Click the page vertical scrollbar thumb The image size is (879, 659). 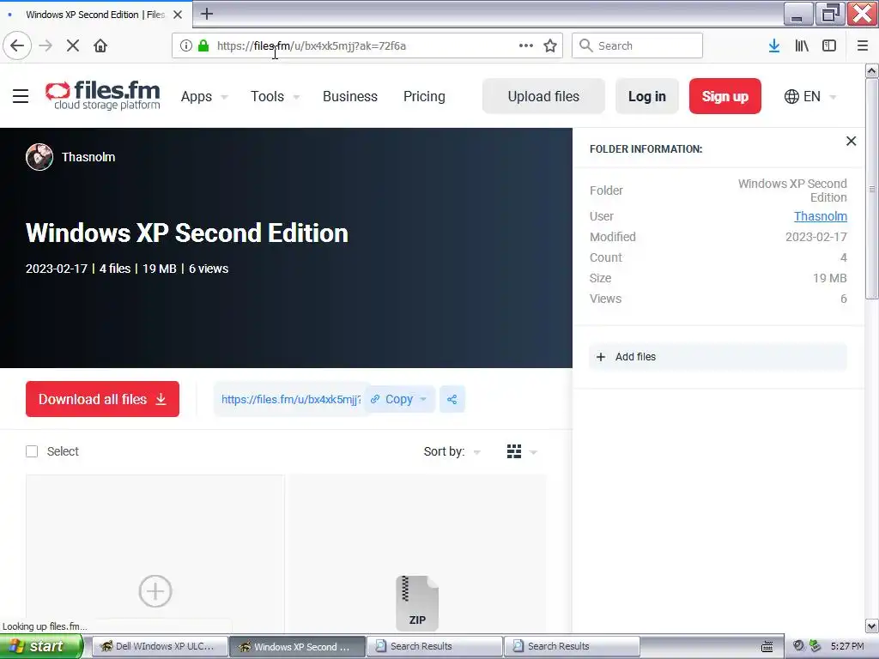(872, 190)
